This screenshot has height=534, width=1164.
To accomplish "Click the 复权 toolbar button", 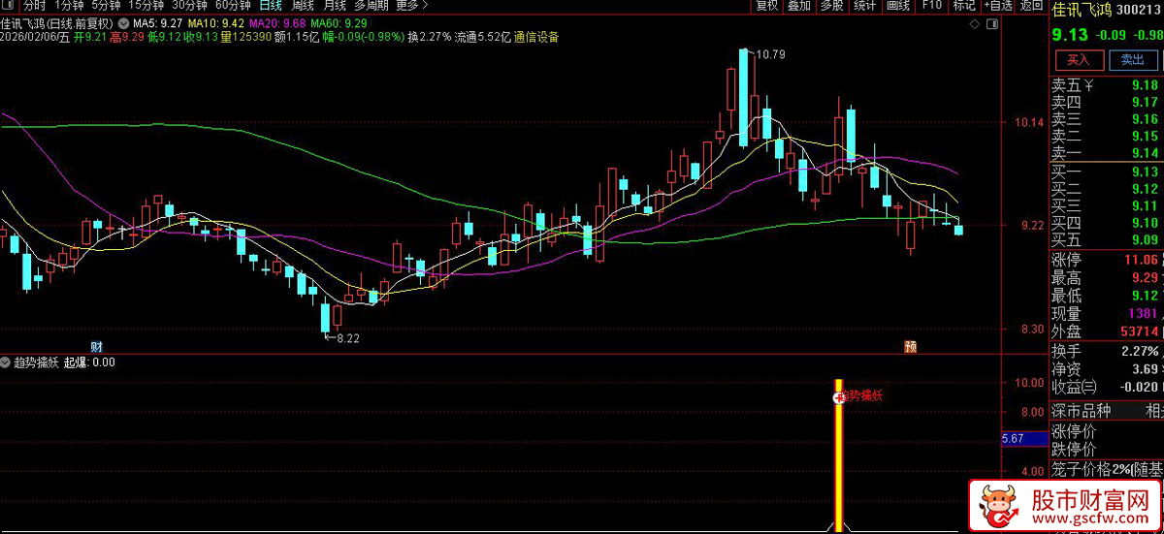I will pyautogui.click(x=767, y=5).
